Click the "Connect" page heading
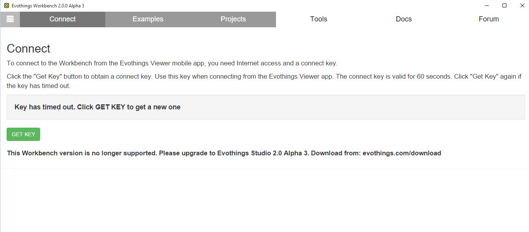The height and width of the screenshot is (232, 529). pyautogui.click(x=28, y=49)
